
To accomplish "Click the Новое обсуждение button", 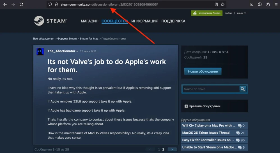I will point(203,71).
